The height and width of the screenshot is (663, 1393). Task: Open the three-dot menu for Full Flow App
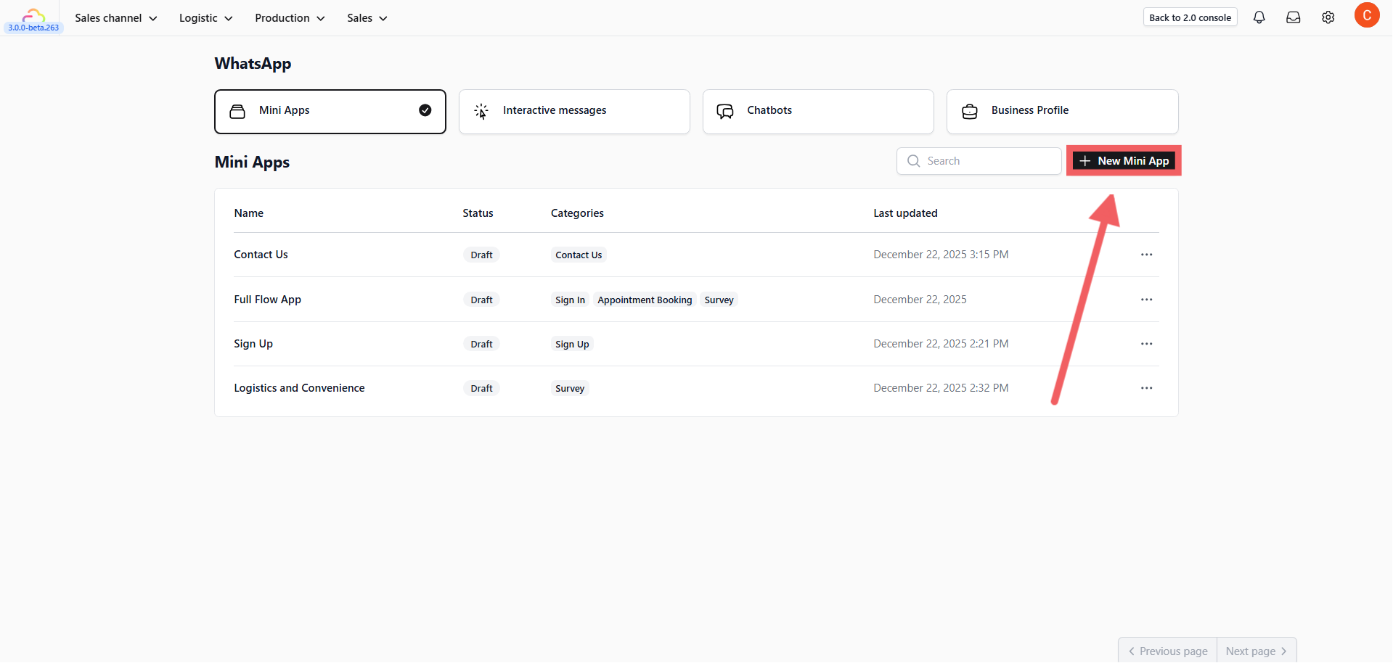[1146, 300]
